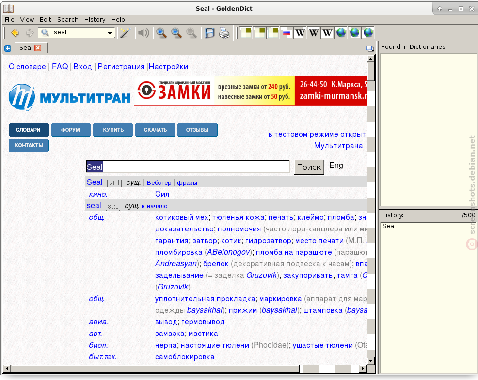Click the GoldenDict book icon in the title bar
The height and width of the screenshot is (380, 478).
tap(8, 9)
